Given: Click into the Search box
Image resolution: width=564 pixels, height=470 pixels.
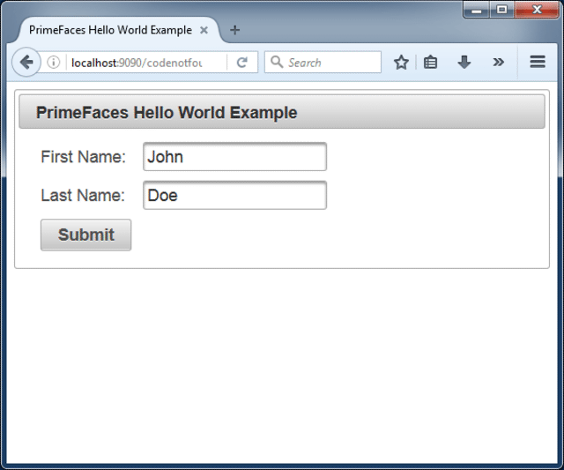Looking at the screenshot, I should (x=323, y=63).
